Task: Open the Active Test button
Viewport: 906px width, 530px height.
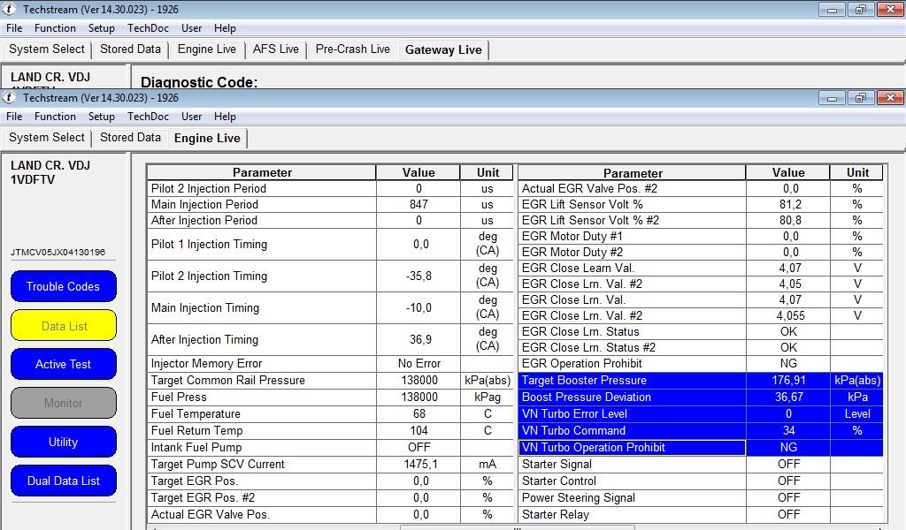Action: [63, 365]
